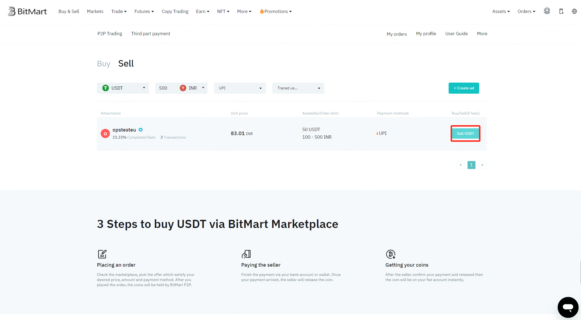Click the BitMart logo
The image size is (581, 320).
click(x=27, y=11)
